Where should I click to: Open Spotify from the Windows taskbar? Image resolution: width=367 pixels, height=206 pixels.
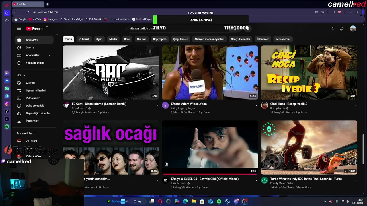tap(219, 201)
